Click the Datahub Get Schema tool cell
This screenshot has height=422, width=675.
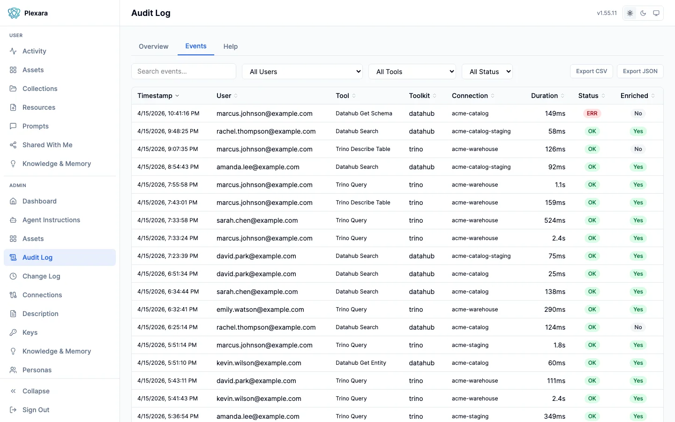click(x=364, y=113)
